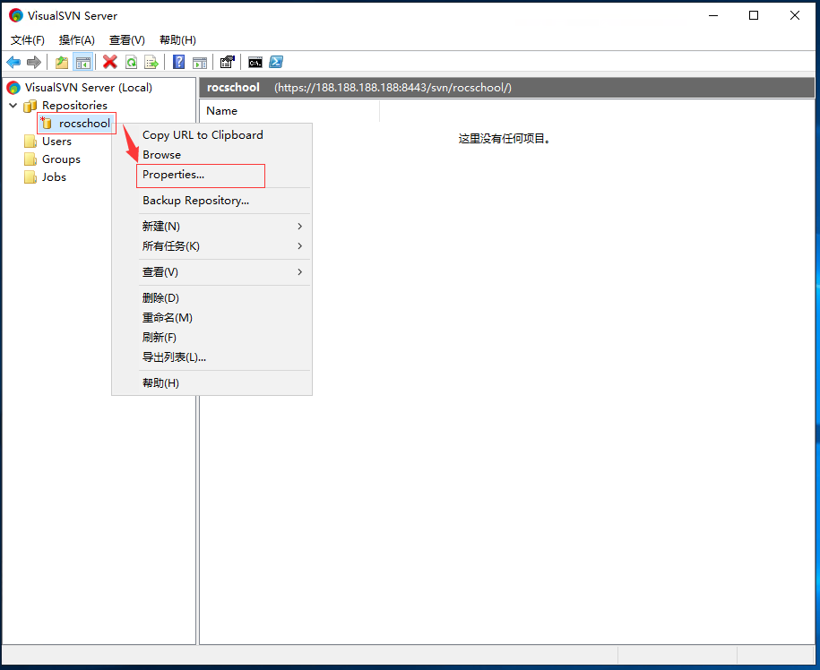
Task: Toggle the Show/Hide Console Tree icon
Action: pyautogui.click(x=83, y=62)
